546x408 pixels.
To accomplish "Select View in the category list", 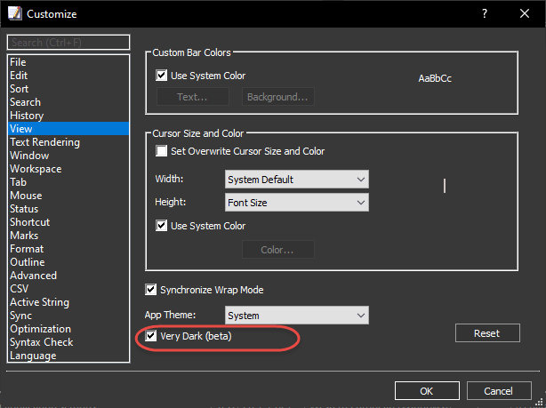I will (x=68, y=129).
